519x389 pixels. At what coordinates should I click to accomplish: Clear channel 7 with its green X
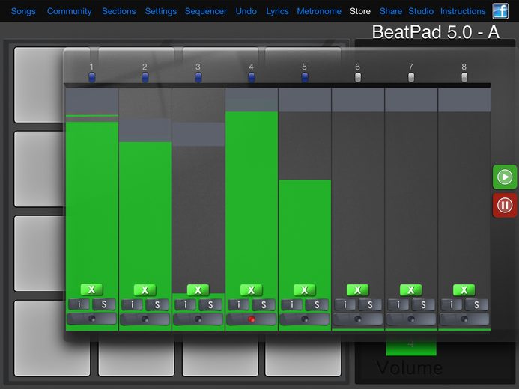[x=410, y=290]
